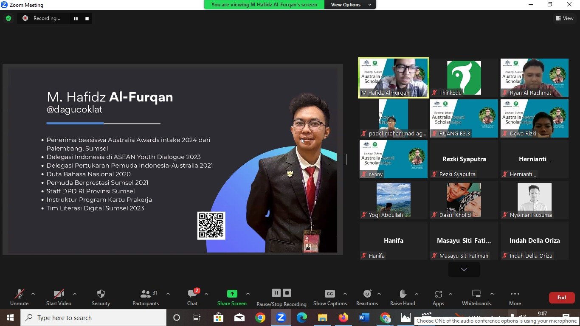
Task: Open the Reactions menu
Action: pos(367,294)
